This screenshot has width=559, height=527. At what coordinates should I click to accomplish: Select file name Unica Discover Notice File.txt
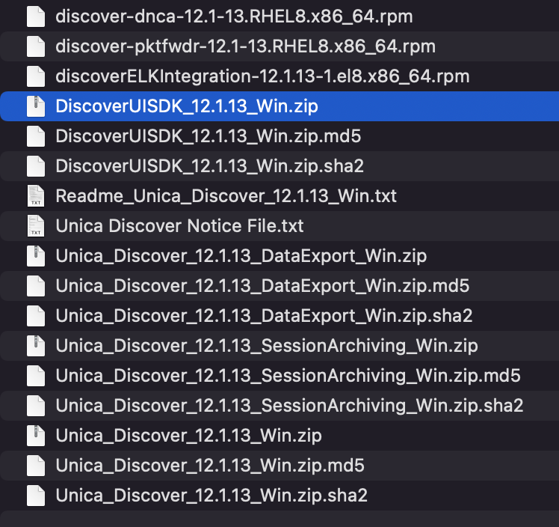179,226
